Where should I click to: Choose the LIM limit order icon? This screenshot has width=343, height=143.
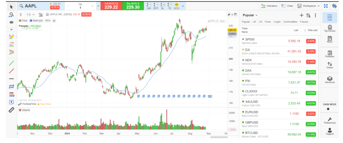[149, 6]
